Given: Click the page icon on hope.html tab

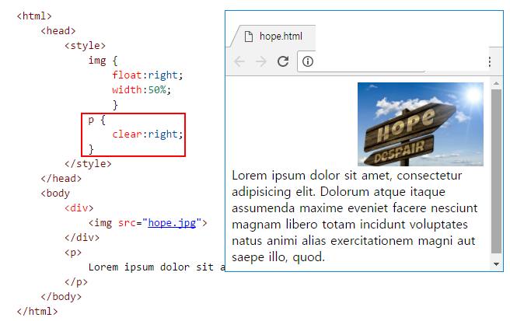Looking at the screenshot, I should (249, 37).
